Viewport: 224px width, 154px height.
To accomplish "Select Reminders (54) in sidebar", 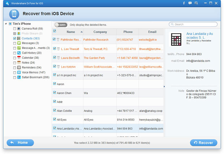I will coord(31,67).
